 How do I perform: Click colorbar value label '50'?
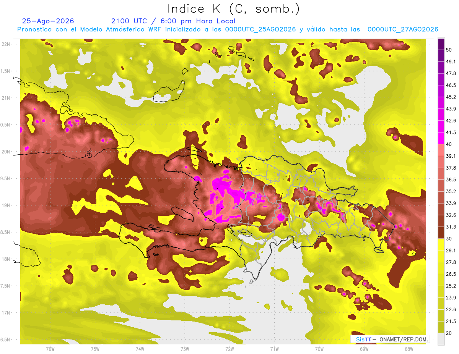(449, 50)
